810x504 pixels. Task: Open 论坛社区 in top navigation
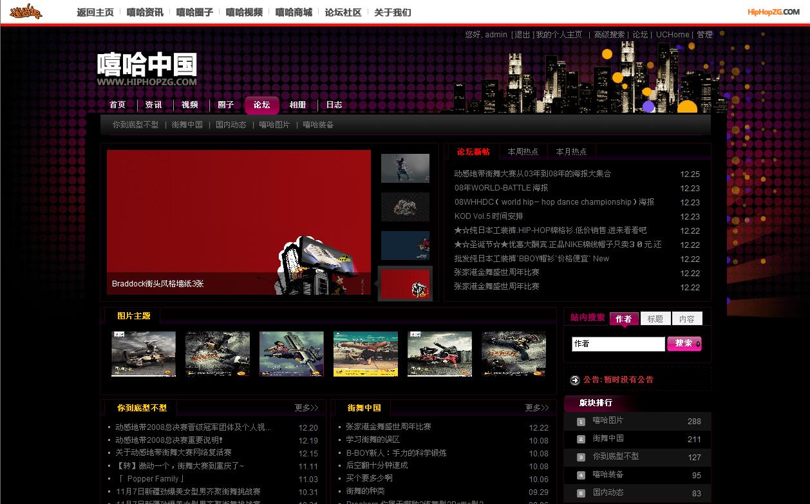343,12
